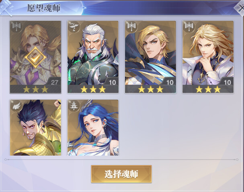Select the blue-haired female soul master card
Viewport: 244px width, 192px height.
93,128
